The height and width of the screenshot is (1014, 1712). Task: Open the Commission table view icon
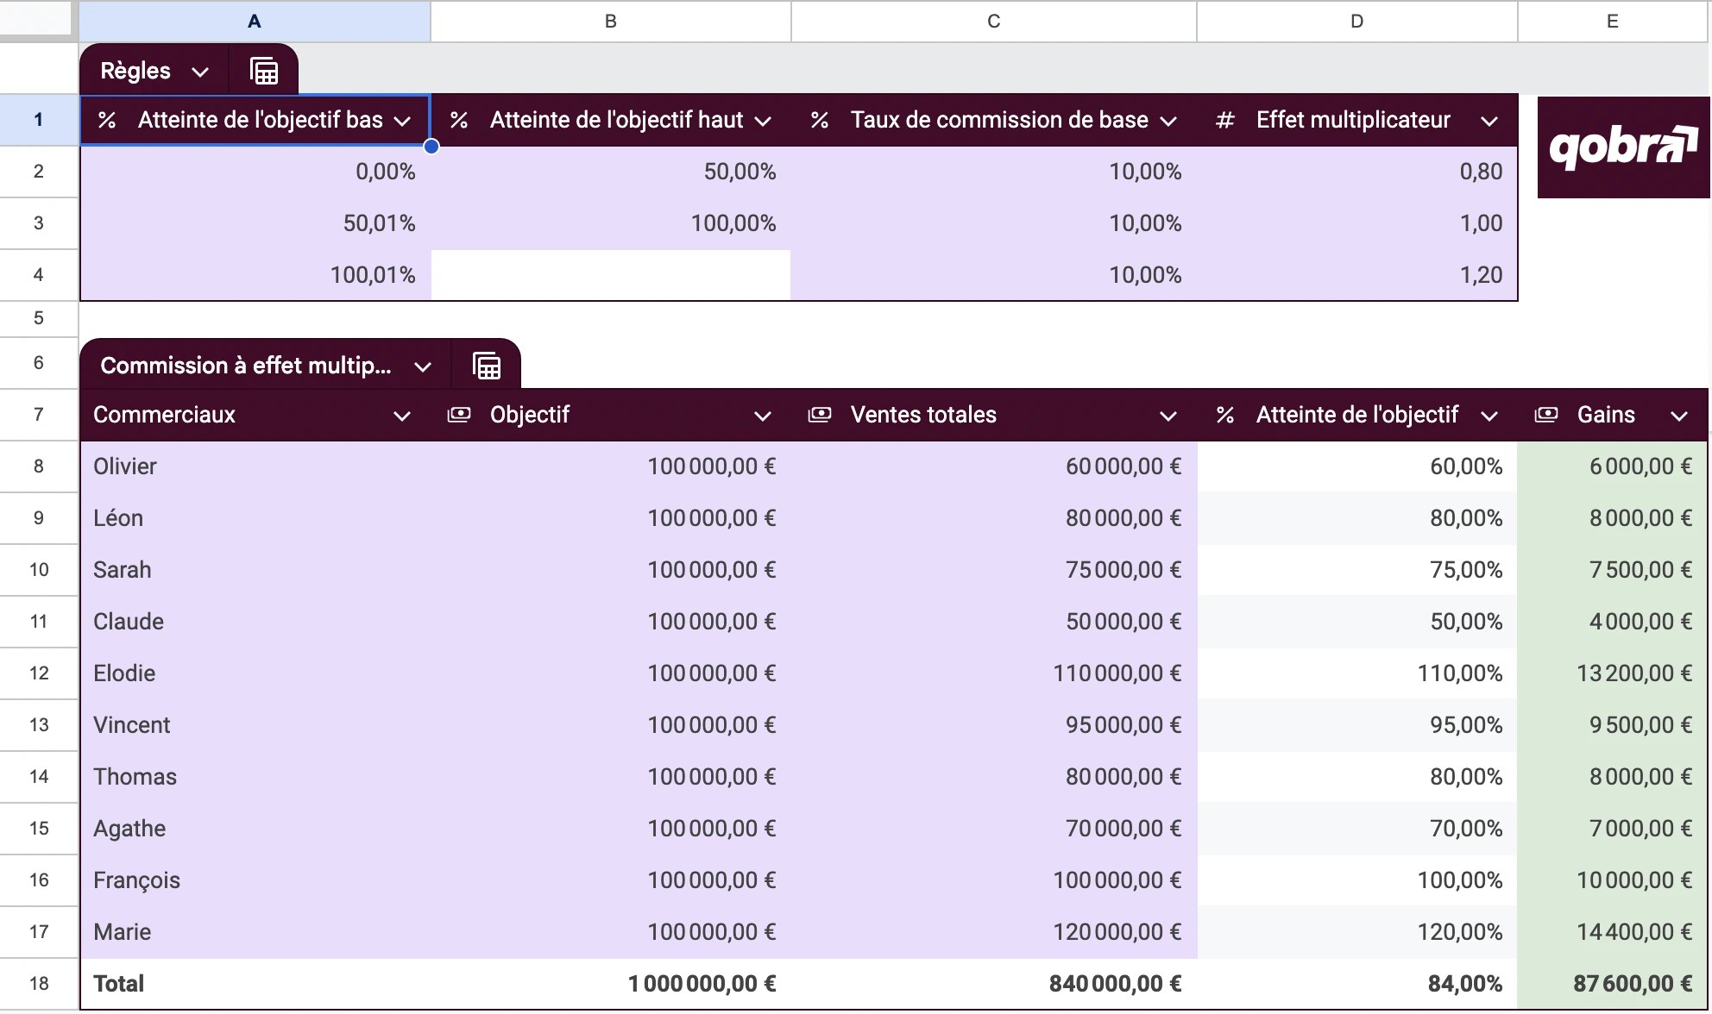click(x=487, y=366)
